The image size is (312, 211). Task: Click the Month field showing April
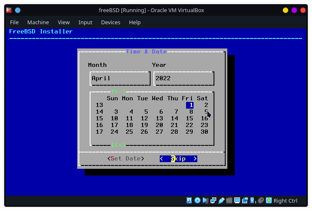[x=120, y=79]
